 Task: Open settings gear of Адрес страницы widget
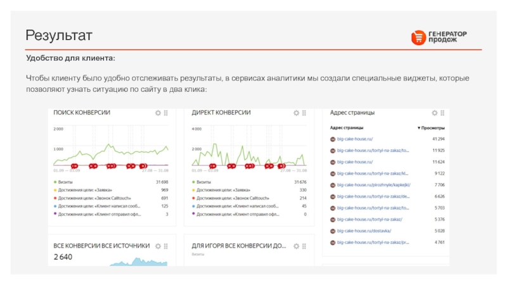point(434,113)
